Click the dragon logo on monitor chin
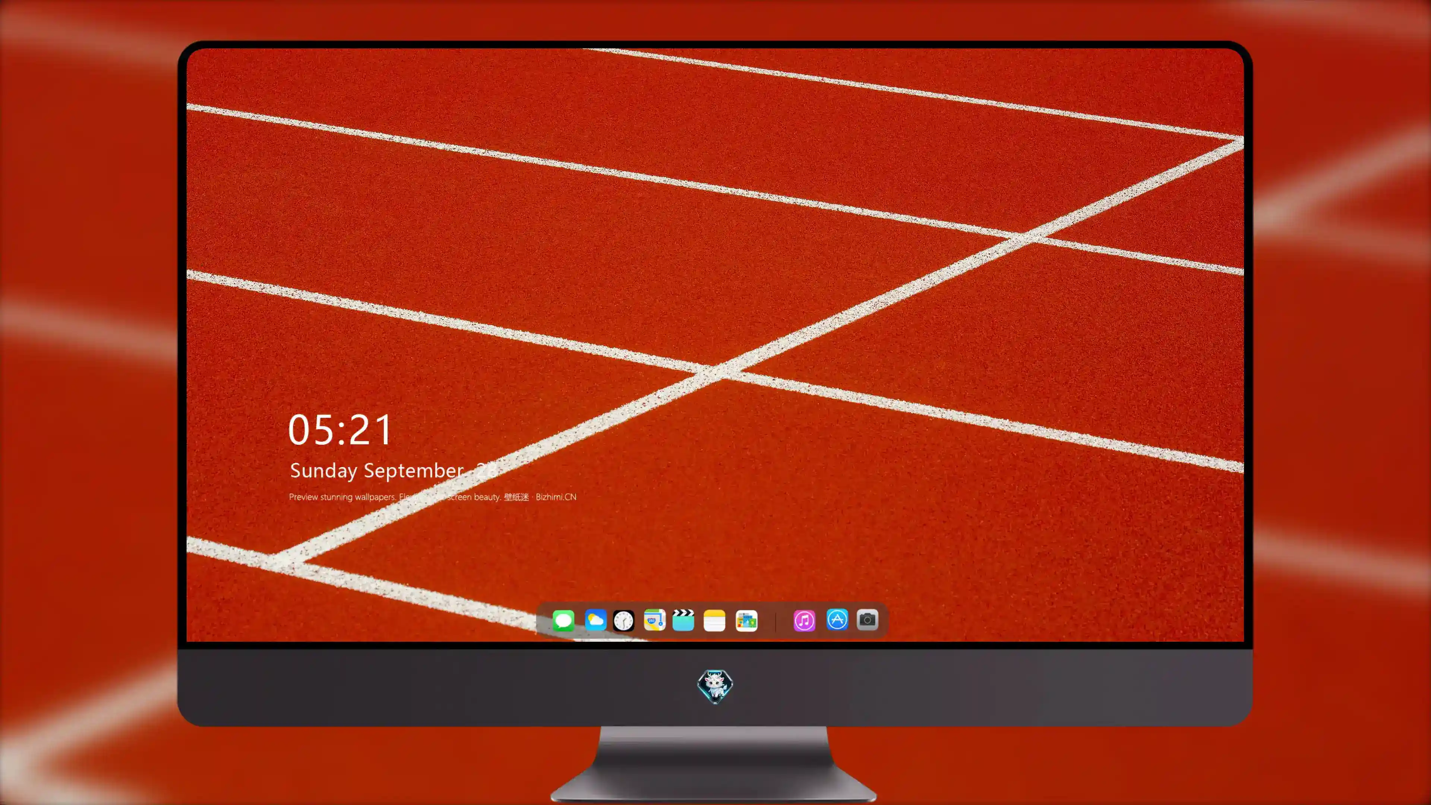Image resolution: width=1431 pixels, height=805 pixels. [x=715, y=686]
